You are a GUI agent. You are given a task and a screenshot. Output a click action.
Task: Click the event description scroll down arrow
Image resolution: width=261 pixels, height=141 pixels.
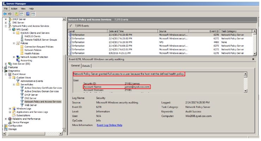click(245, 91)
